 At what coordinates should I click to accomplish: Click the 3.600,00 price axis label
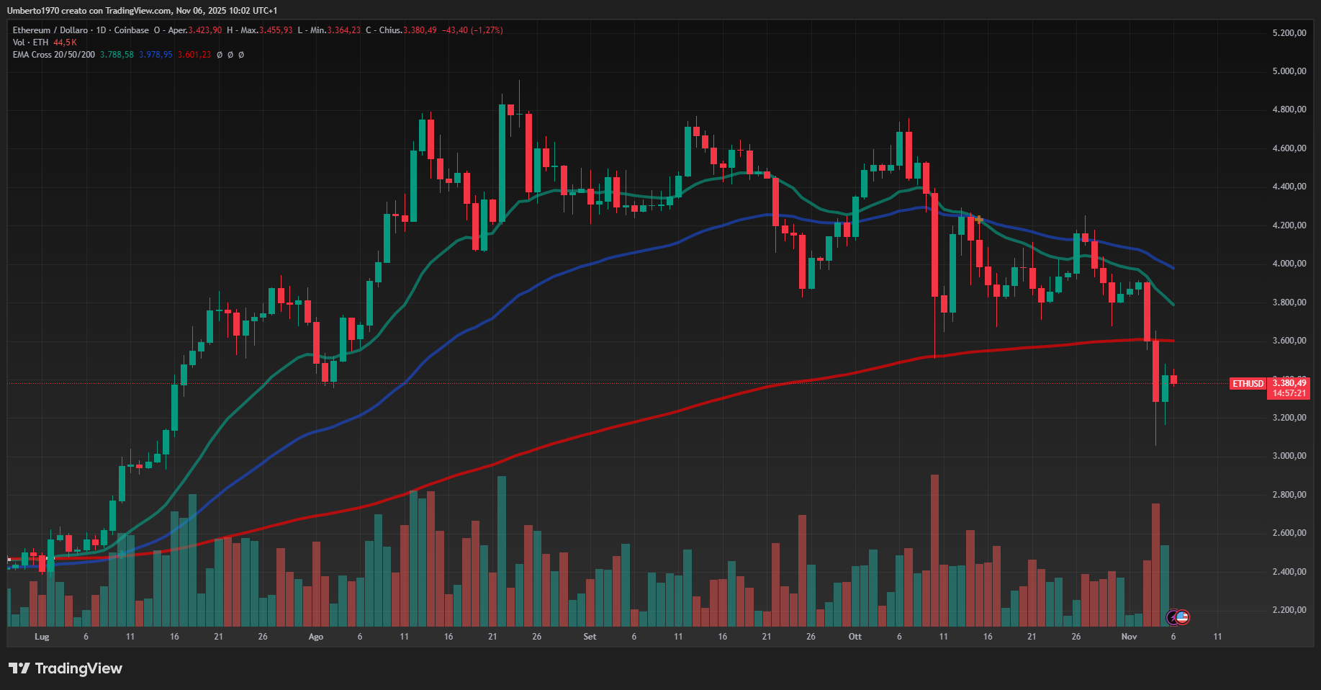pyautogui.click(x=1289, y=341)
